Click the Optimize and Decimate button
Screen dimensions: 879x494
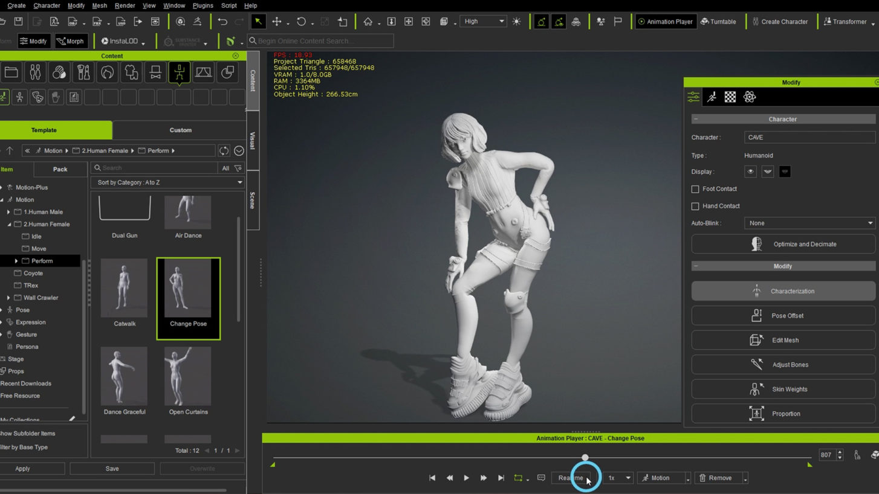click(x=783, y=244)
